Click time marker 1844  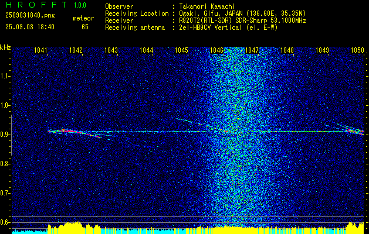click(x=147, y=50)
